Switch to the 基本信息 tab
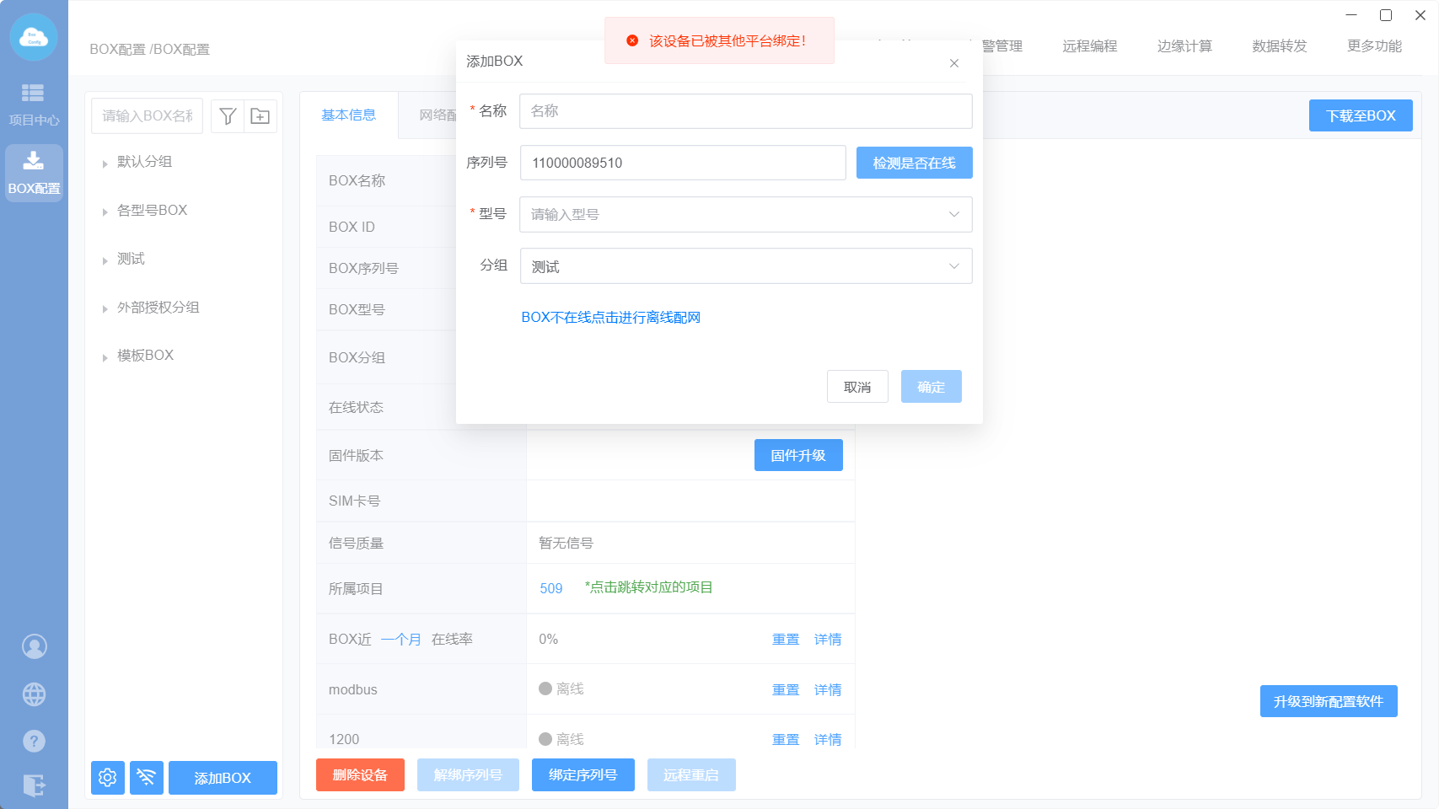 coord(348,115)
